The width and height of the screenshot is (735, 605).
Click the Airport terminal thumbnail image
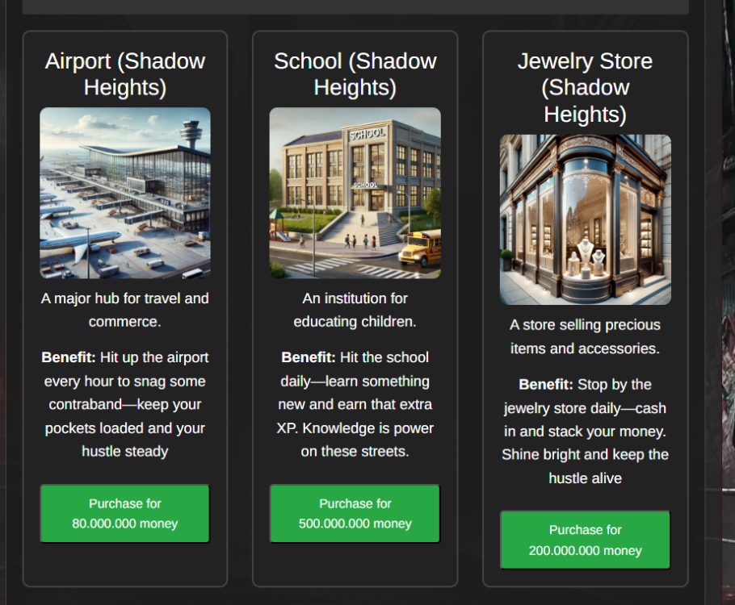coord(125,193)
